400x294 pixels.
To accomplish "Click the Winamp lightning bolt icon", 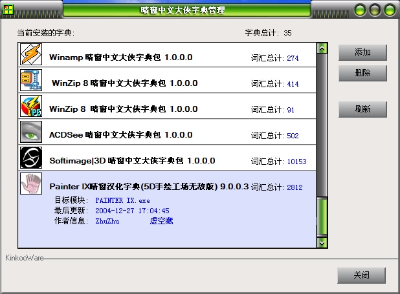I will pos(31,54).
